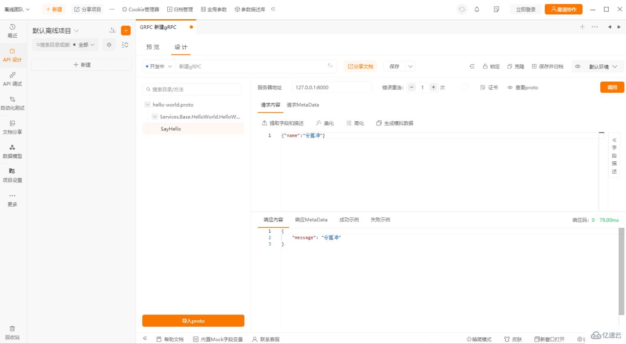Open the 全部 filter dropdown
This screenshot has width=626, height=344.
pos(86,45)
